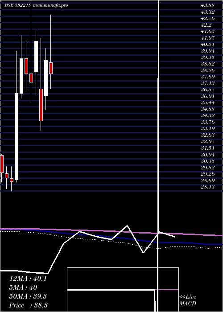Select the 36.01 price axis label

(x=208, y=96)
